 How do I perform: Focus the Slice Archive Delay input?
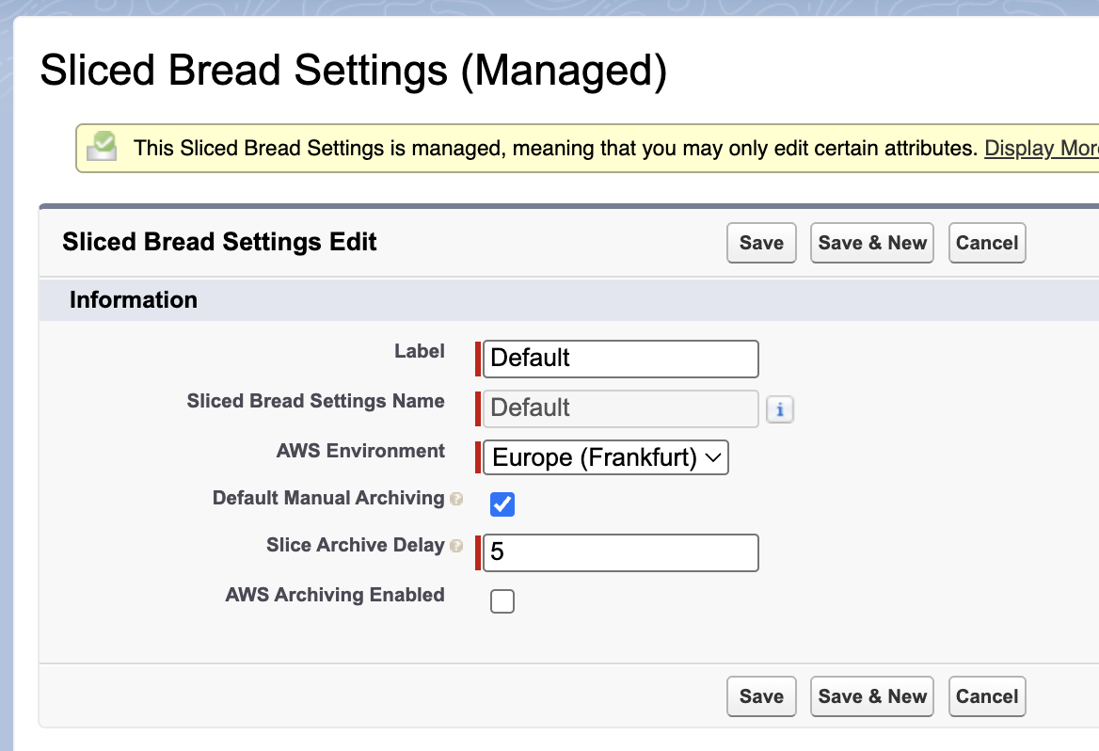click(620, 552)
